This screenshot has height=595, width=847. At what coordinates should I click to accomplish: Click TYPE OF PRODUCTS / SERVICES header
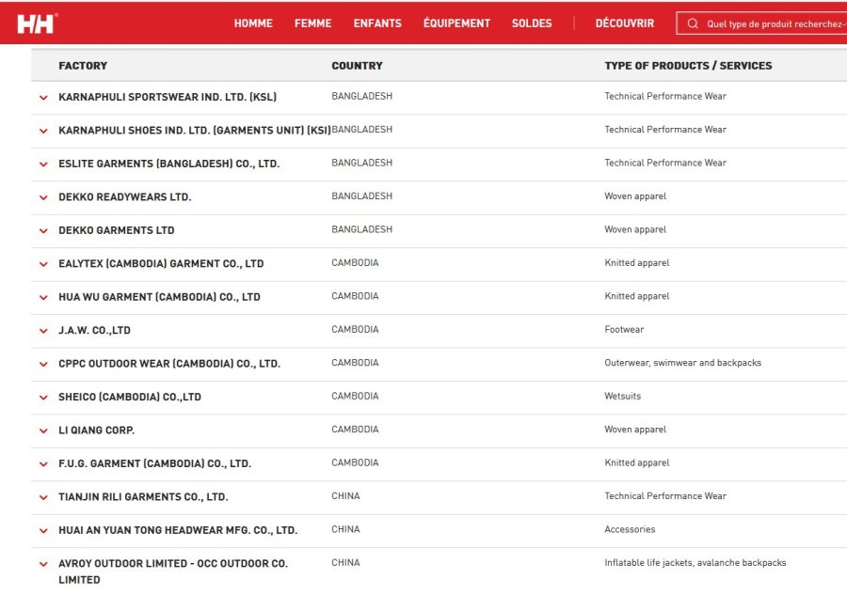(688, 66)
